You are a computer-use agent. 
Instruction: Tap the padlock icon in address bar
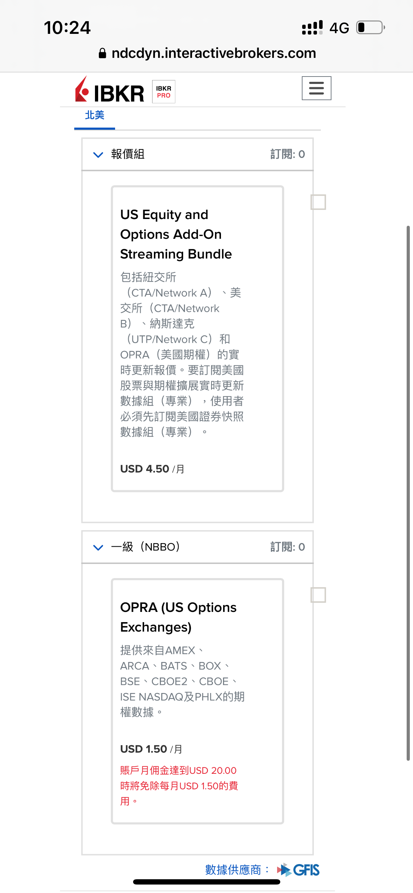point(102,53)
